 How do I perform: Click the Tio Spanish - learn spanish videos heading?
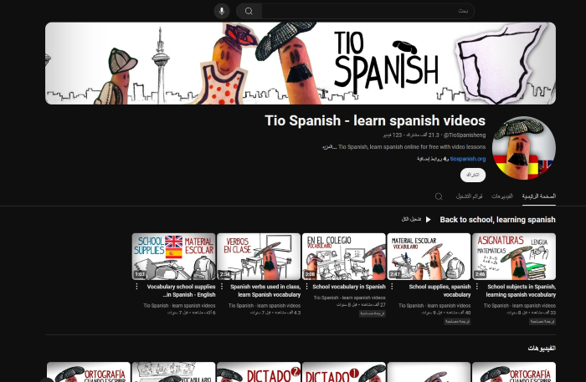coord(375,120)
